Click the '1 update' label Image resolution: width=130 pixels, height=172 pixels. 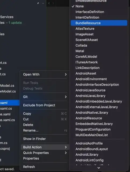click(x=15, y=23)
